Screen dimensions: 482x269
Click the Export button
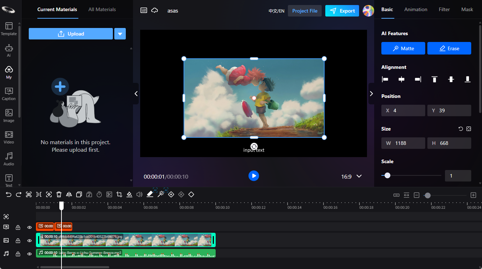point(342,11)
